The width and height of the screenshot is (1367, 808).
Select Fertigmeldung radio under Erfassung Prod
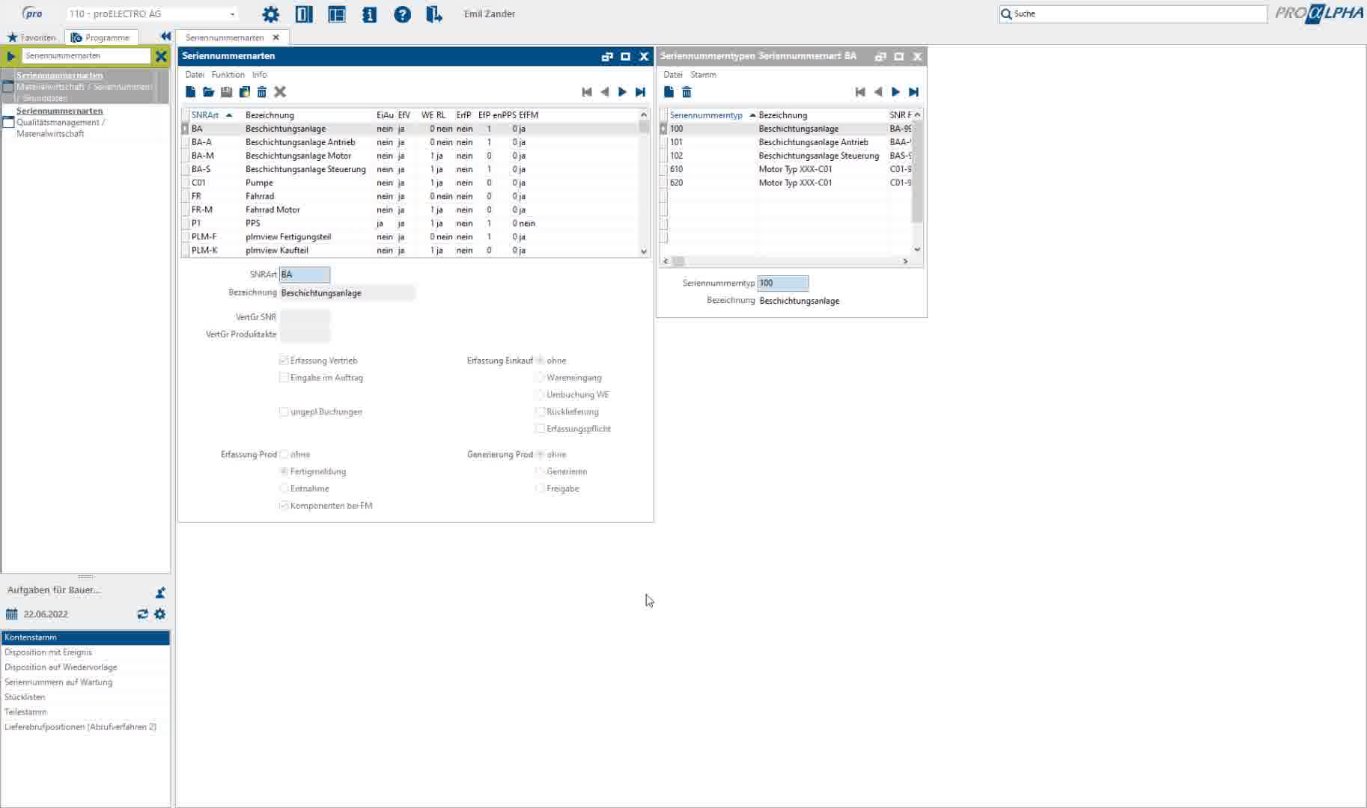[x=284, y=472]
